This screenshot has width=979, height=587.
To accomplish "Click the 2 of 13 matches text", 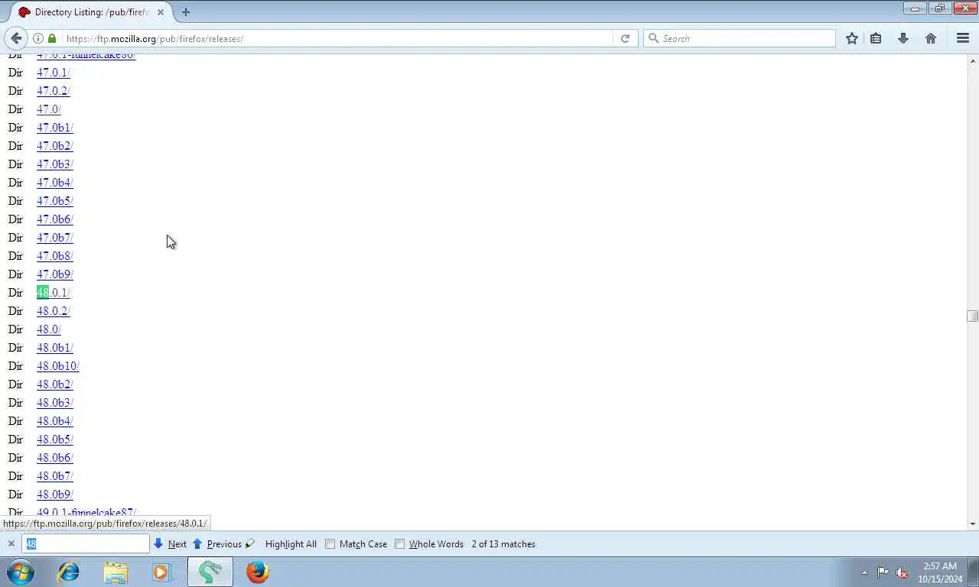I will click(503, 544).
